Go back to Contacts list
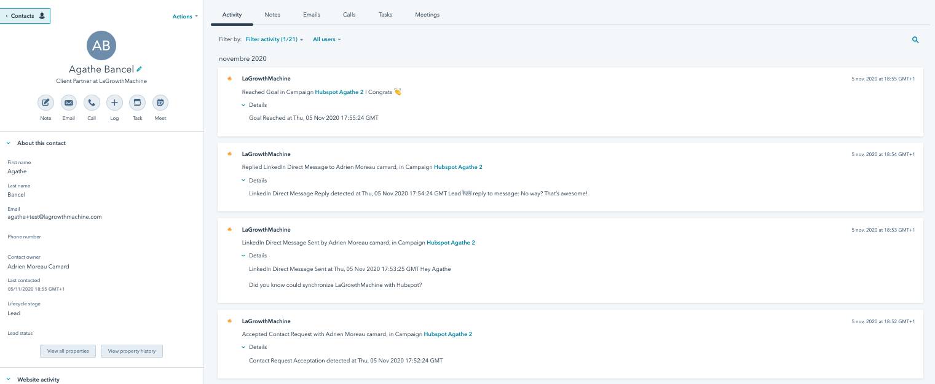Image resolution: width=935 pixels, height=384 pixels. 25,16
